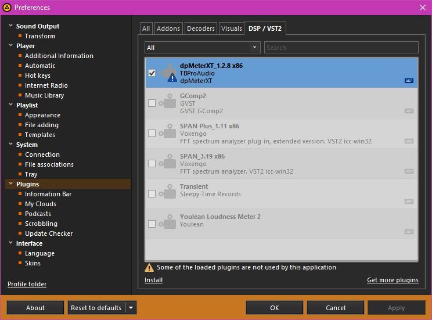Open Skins settings page
432x320 pixels.
click(33, 263)
